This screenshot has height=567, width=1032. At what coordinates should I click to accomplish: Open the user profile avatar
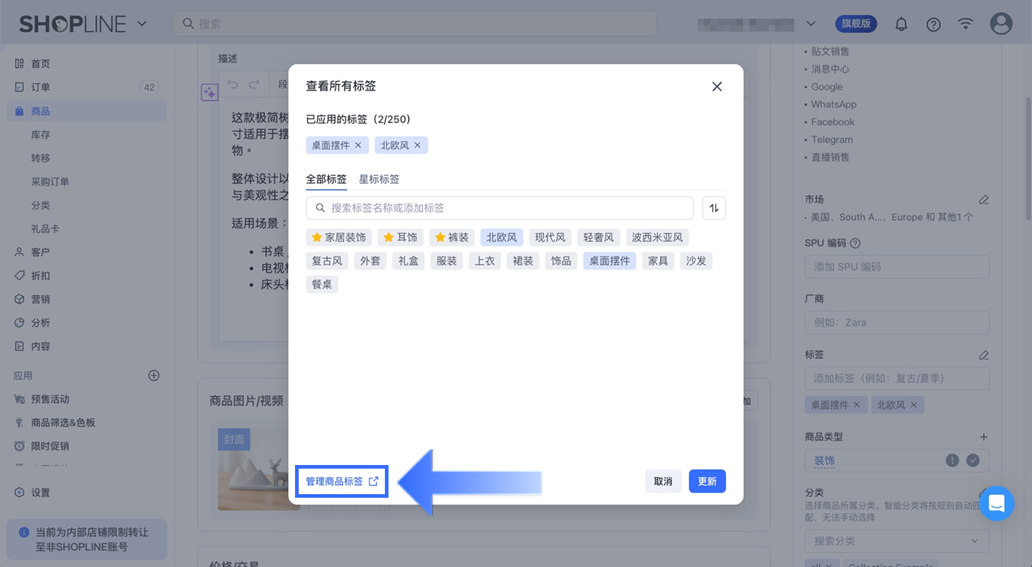(x=1001, y=24)
